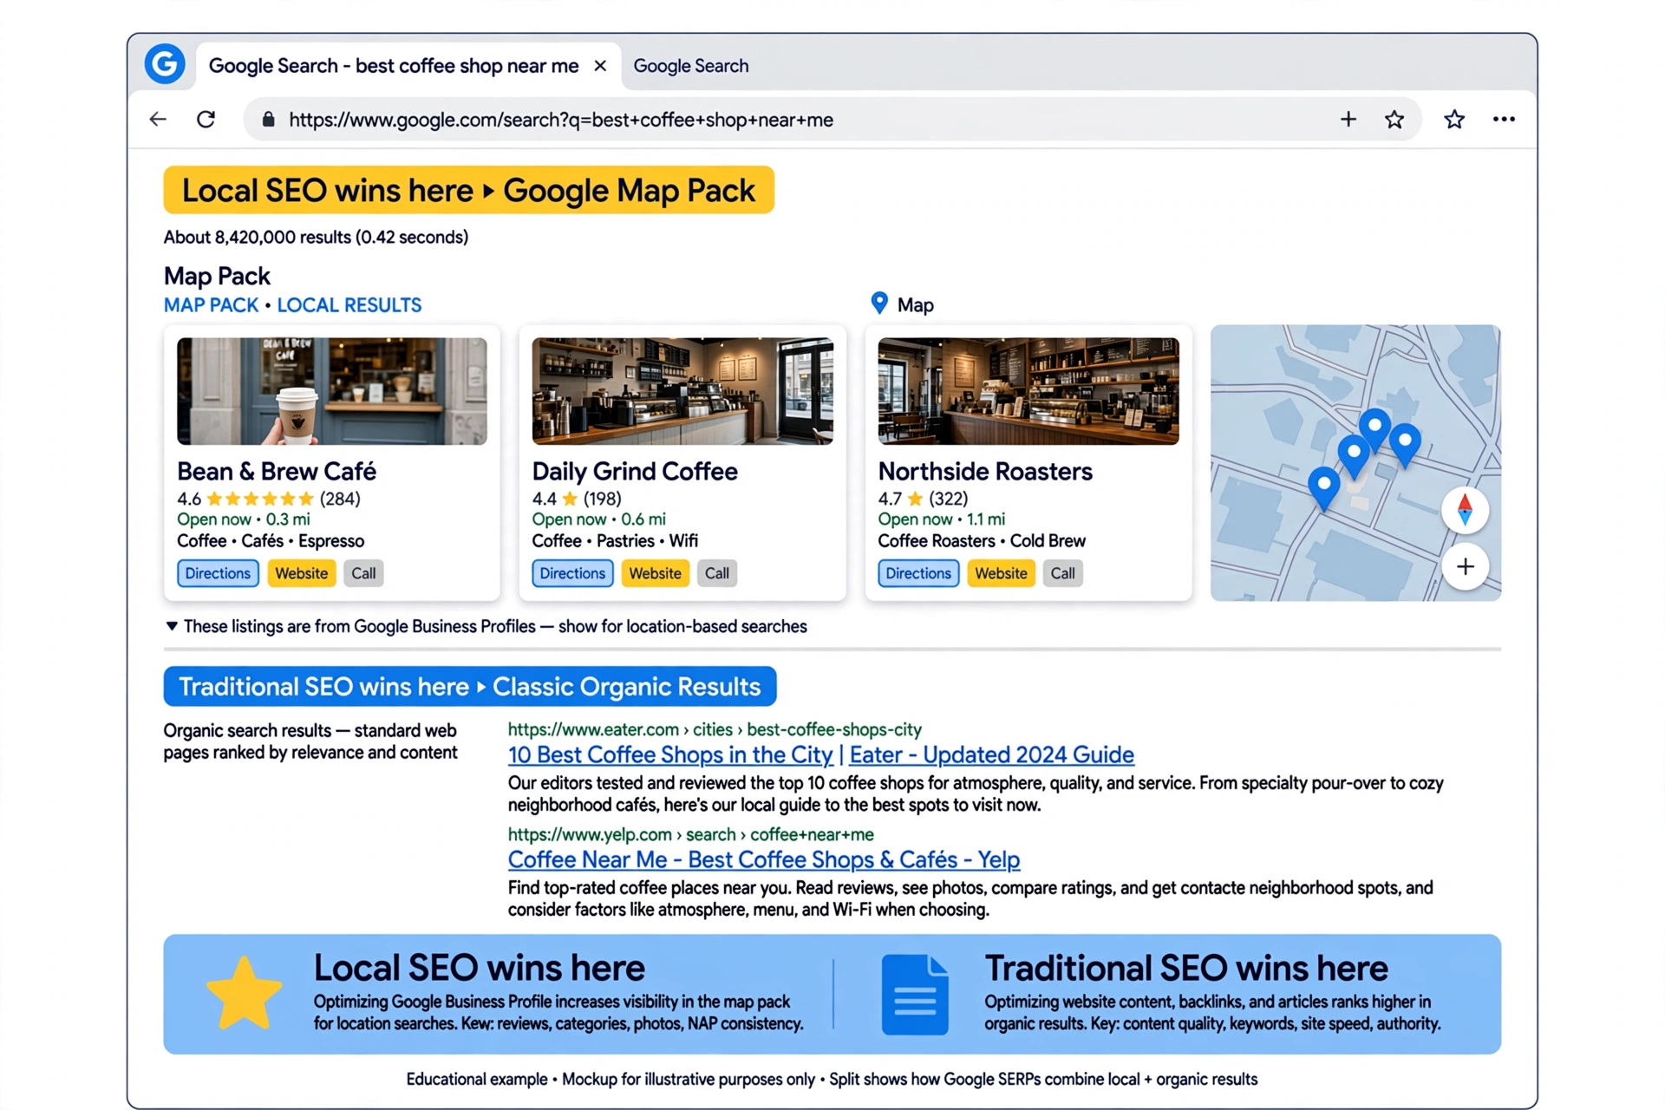Click the MAP PACK link

coord(211,305)
